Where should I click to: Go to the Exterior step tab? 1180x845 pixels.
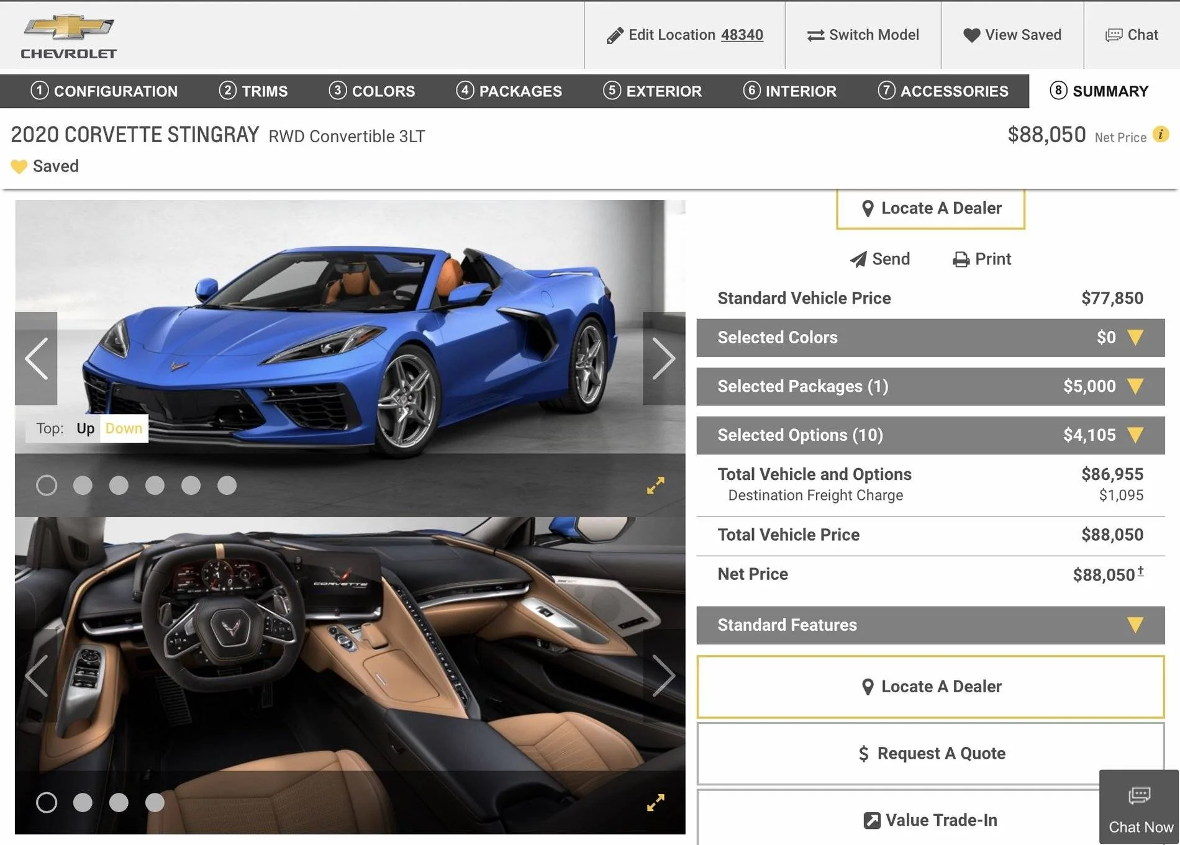tap(652, 91)
